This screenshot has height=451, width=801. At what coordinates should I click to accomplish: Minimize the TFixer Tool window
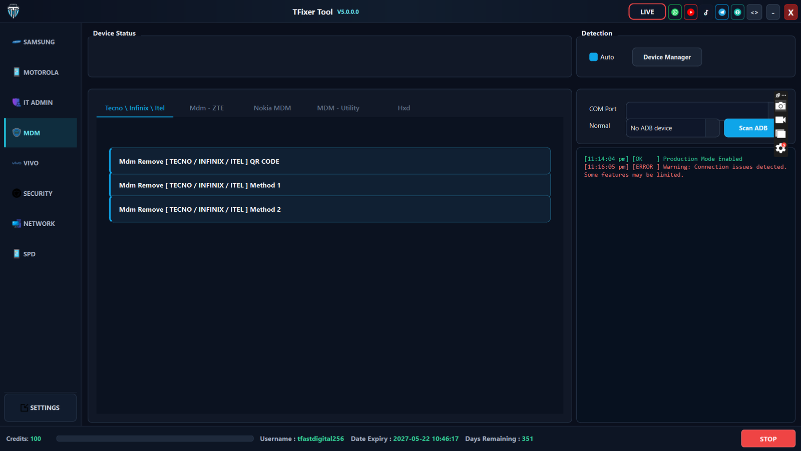773,12
